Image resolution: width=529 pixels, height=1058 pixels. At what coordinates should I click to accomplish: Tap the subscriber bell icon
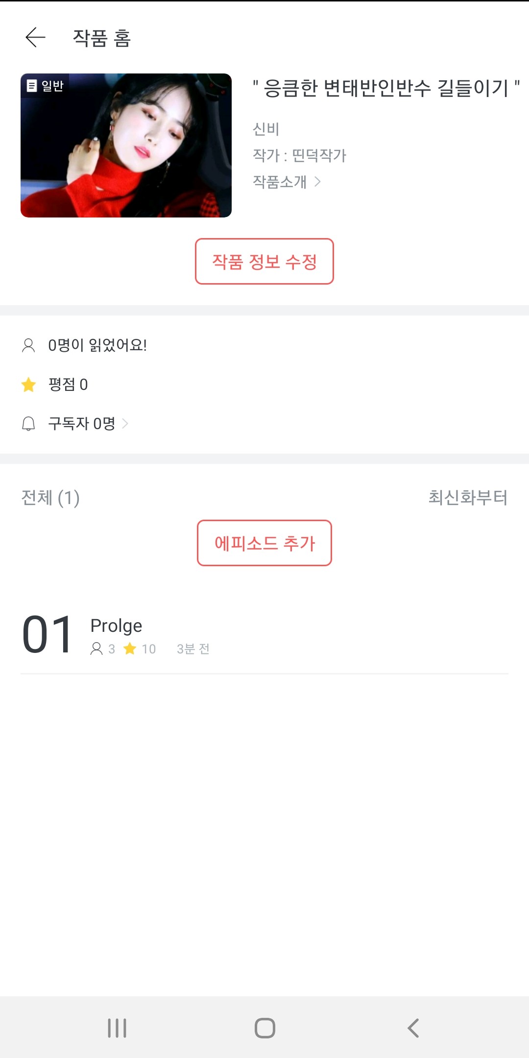28,424
